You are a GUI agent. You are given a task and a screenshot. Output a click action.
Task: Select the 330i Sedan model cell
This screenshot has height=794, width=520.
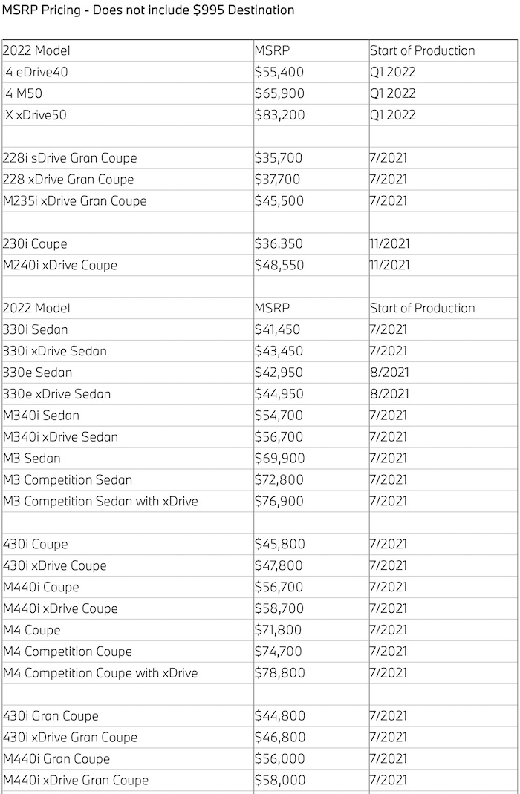[36, 329]
